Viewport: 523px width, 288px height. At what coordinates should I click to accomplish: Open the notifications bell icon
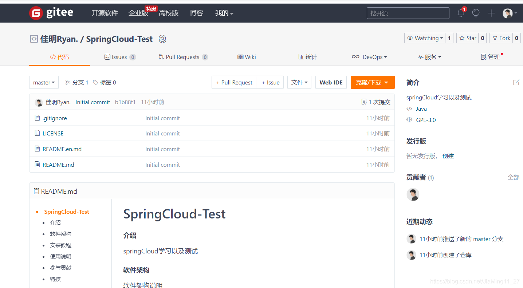(461, 13)
